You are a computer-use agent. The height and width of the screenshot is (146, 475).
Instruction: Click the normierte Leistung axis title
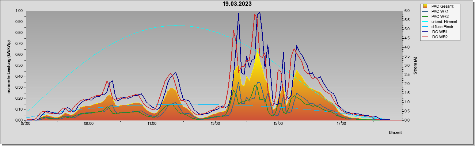(8, 66)
